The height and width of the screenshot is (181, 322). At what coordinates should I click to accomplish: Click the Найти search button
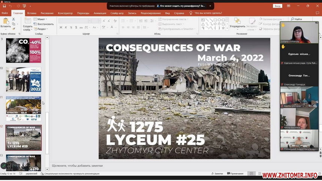296,19
